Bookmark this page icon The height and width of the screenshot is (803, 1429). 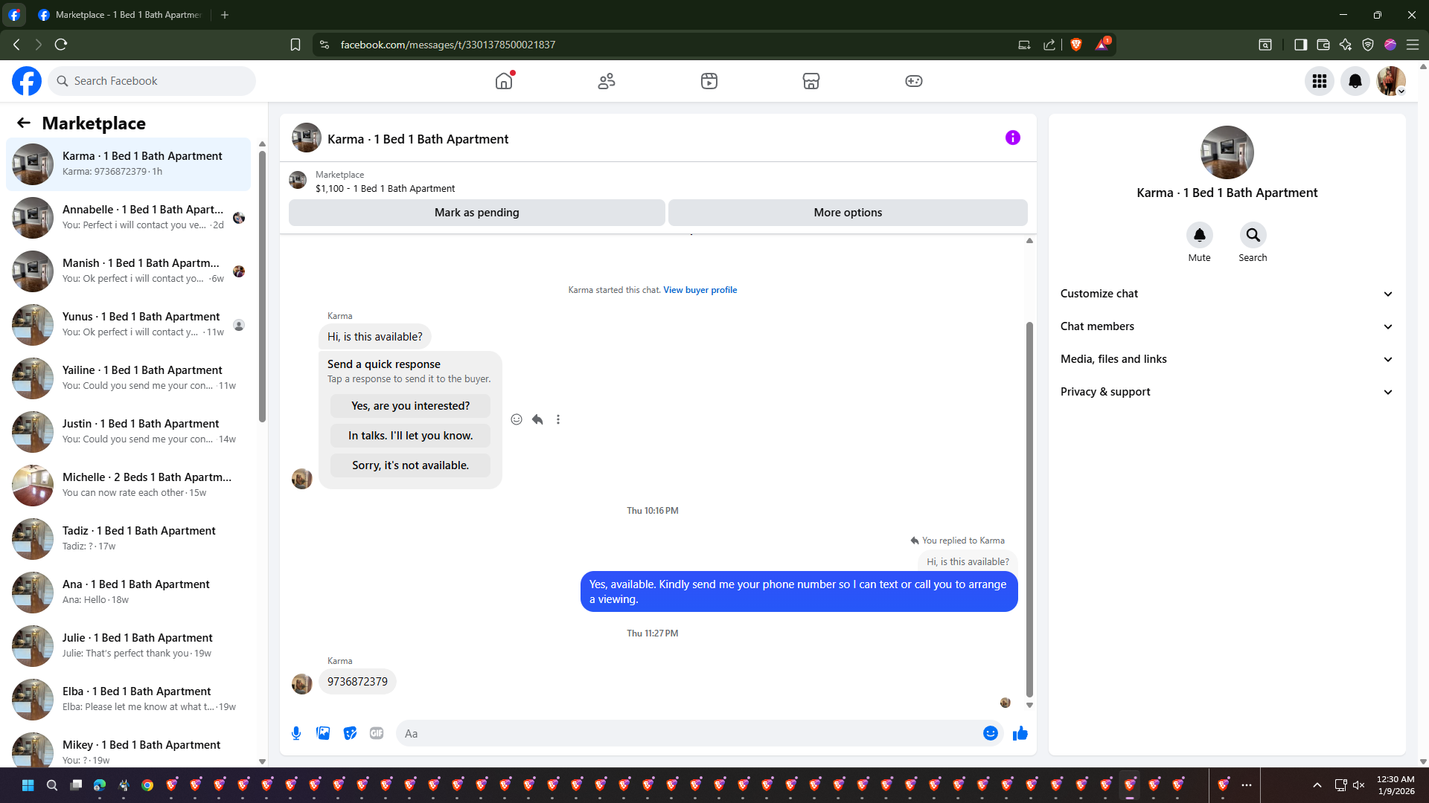click(x=295, y=45)
